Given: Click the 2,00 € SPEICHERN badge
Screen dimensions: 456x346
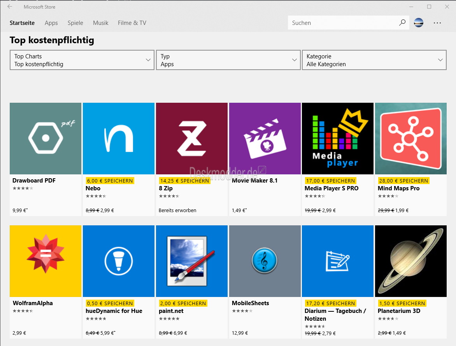Looking at the screenshot, I should pos(183,303).
